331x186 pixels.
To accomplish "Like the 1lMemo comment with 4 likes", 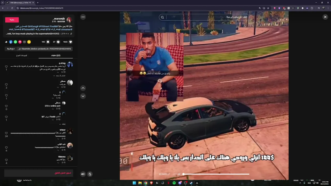I will click(x=6, y=160).
